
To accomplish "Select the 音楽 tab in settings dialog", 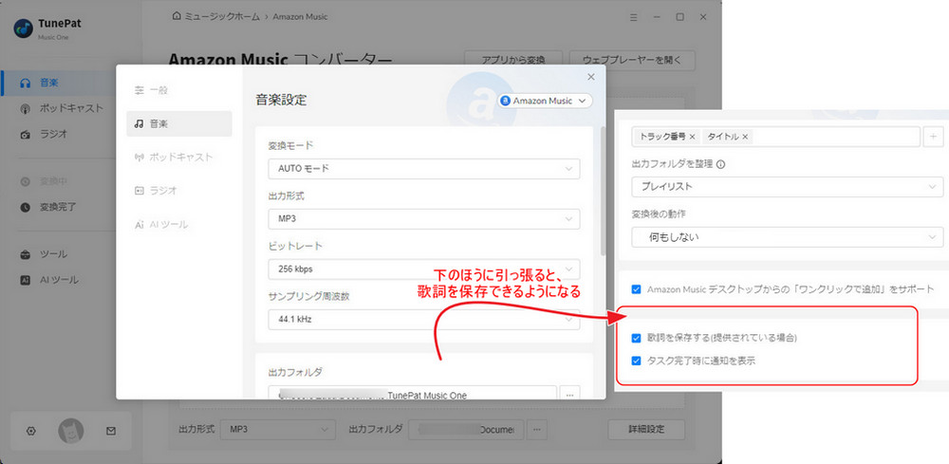I will (x=179, y=123).
